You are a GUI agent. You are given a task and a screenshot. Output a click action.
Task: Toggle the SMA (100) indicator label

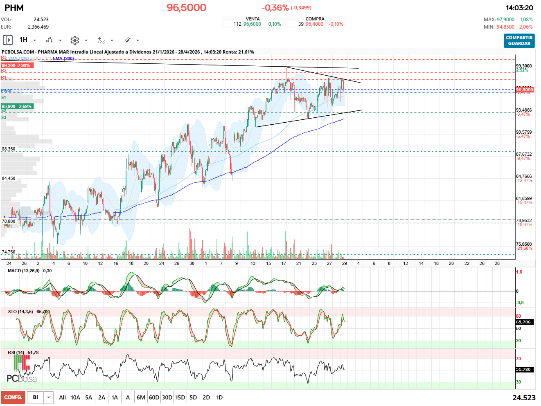pyautogui.click(x=18, y=59)
